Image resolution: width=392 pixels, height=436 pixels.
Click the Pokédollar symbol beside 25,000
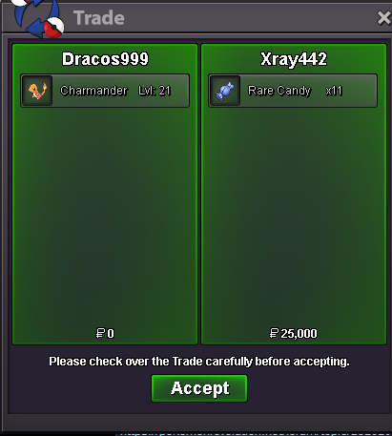pyautogui.click(x=274, y=333)
